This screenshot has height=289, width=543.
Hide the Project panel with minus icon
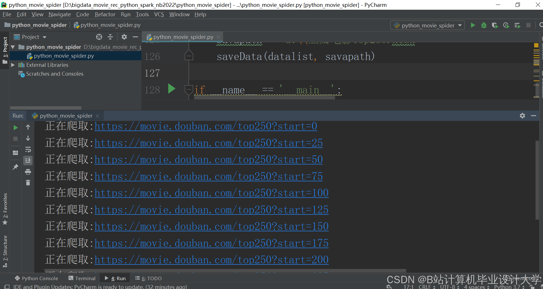point(135,37)
